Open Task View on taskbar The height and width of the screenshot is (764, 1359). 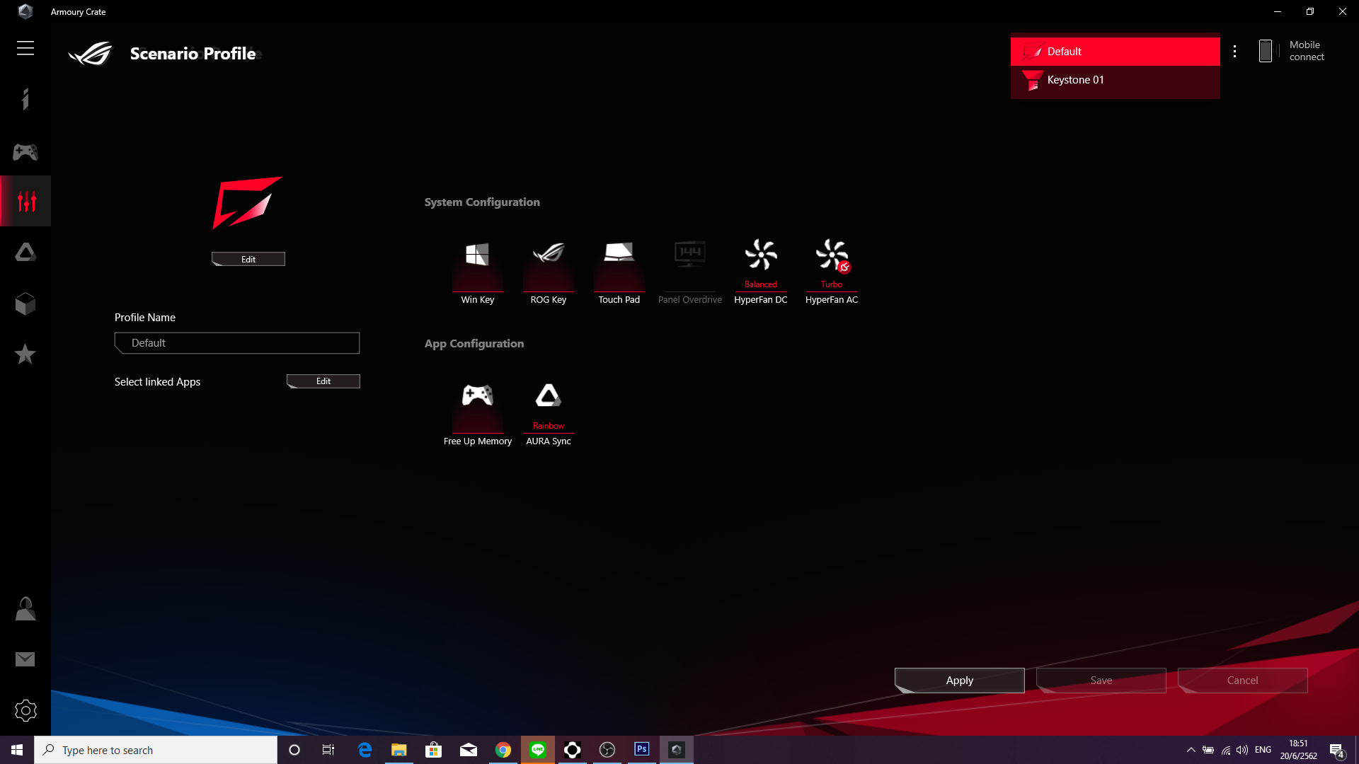pos(328,750)
